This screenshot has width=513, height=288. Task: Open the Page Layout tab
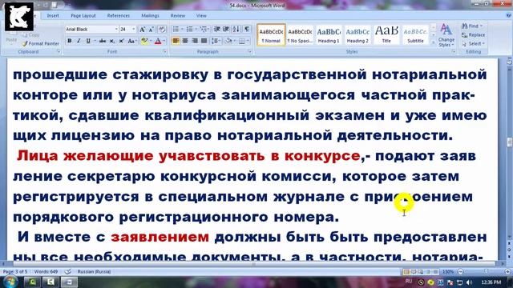pos(83,16)
